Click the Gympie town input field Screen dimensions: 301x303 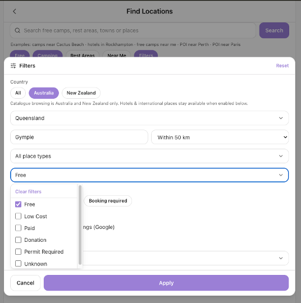79,137
